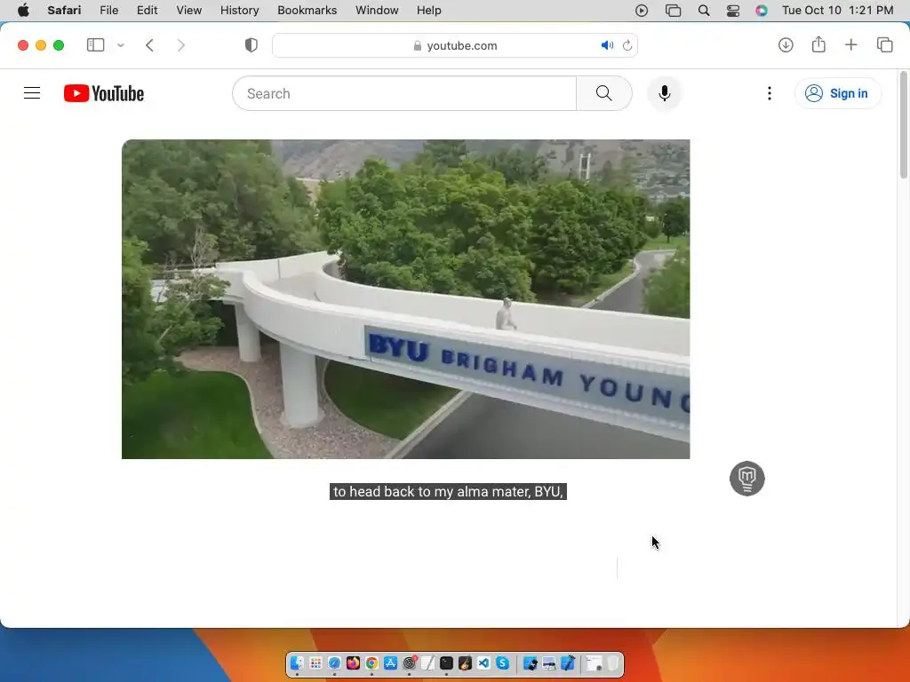Open Xcode from the Dock
Viewport: 910px width, 682px height.
568,662
